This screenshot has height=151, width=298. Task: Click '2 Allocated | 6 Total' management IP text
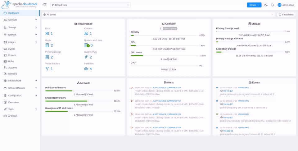(84, 115)
